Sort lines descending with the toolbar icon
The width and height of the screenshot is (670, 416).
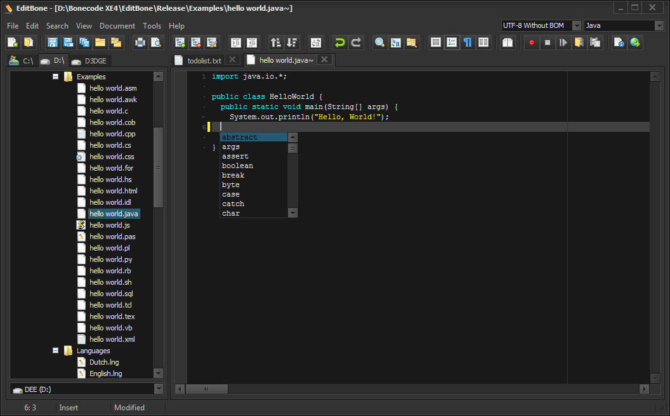tap(292, 42)
